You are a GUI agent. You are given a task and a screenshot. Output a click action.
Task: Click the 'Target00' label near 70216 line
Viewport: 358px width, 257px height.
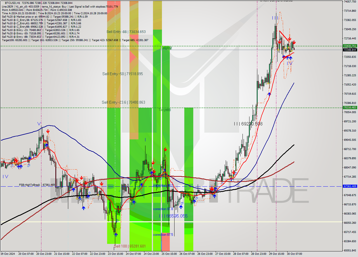(165, 110)
